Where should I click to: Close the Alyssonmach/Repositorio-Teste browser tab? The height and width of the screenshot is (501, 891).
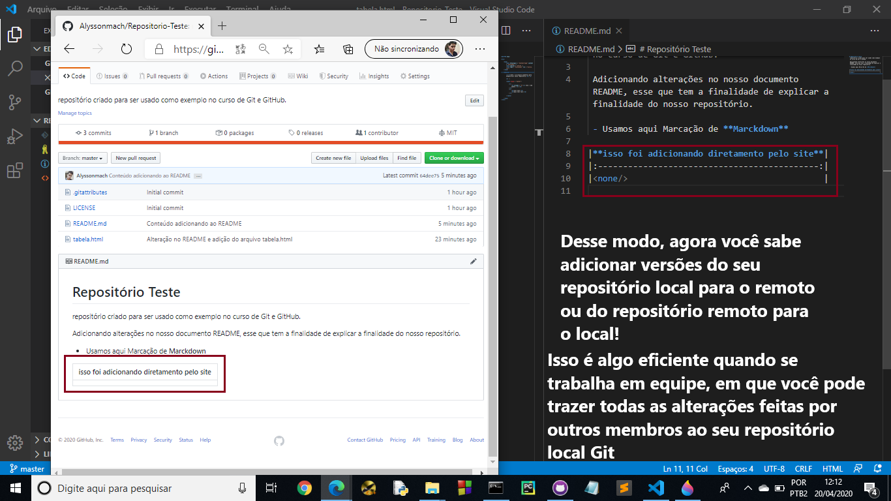point(200,26)
